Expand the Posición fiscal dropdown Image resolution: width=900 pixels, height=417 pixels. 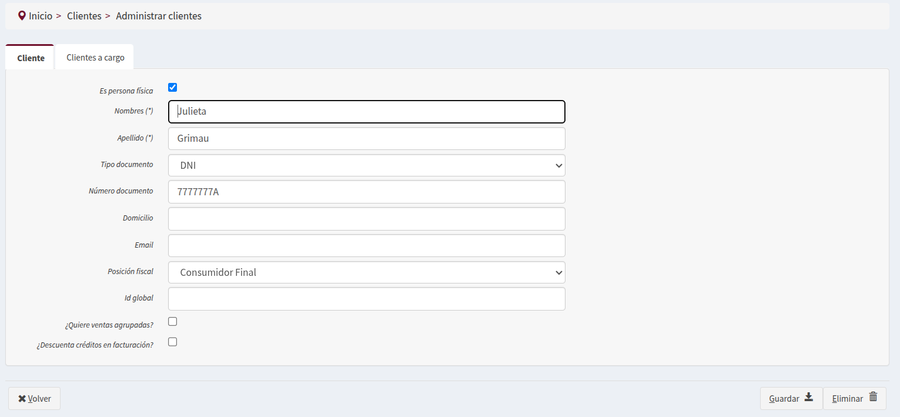[x=366, y=272]
